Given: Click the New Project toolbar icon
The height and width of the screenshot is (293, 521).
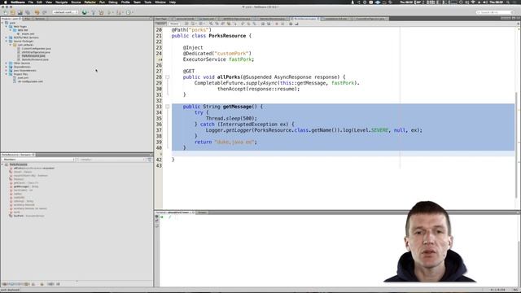Looking at the screenshot, I should (x=13, y=12).
